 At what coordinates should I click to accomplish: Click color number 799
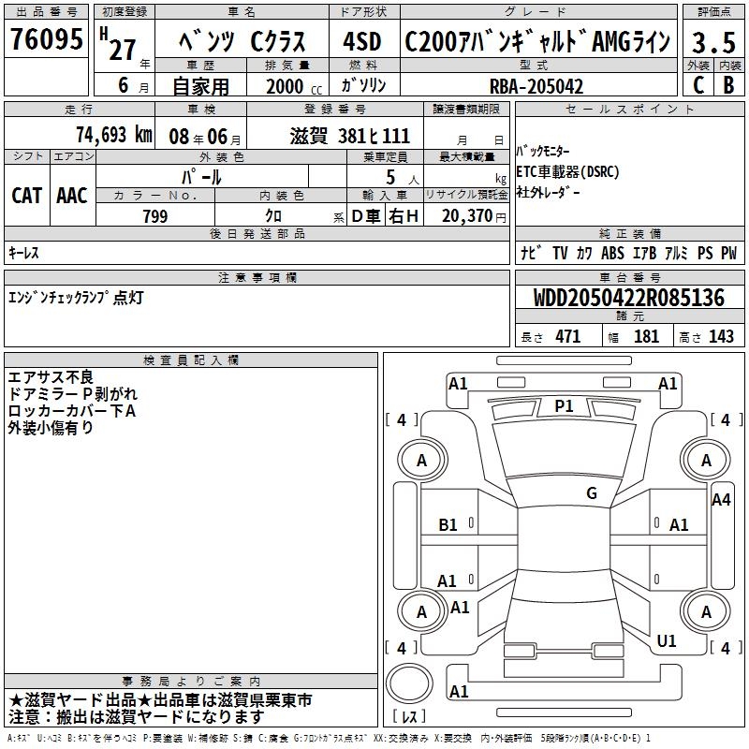(x=155, y=216)
